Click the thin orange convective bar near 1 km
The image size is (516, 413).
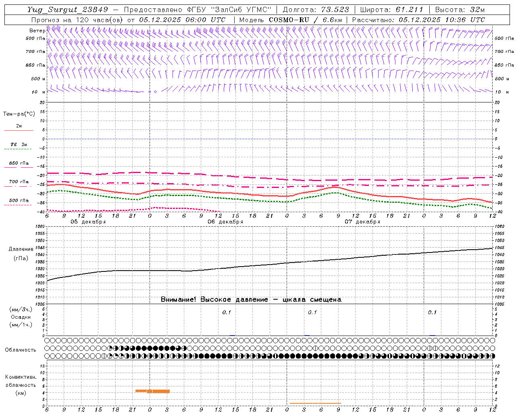coord(315,403)
